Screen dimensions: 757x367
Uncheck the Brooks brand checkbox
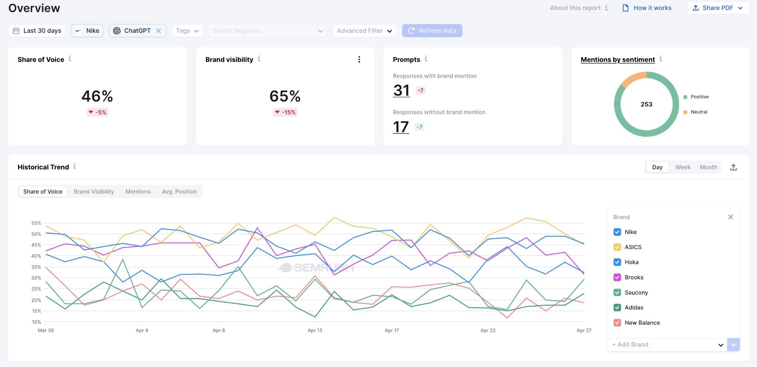click(x=617, y=278)
